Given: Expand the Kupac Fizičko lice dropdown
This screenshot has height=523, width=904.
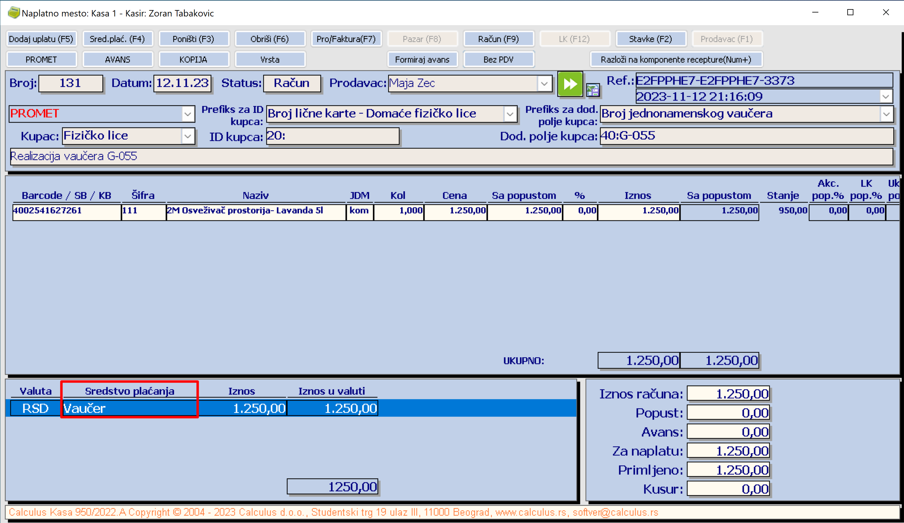Looking at the screenshot, I should click(188, 136).
